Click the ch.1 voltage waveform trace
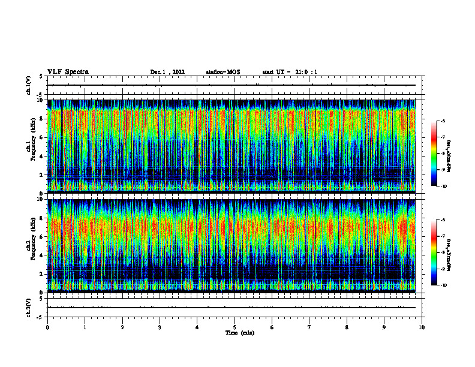Image resolution: width=475 pixels, height=367 pixels. (x=231, y=85)
